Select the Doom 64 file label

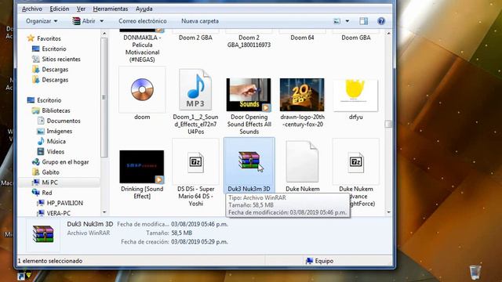point(302,38)
